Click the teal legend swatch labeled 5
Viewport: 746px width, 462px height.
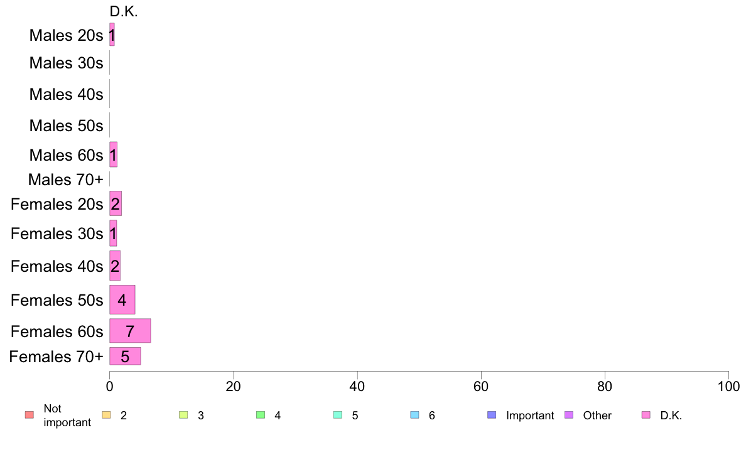pos(338,415)
